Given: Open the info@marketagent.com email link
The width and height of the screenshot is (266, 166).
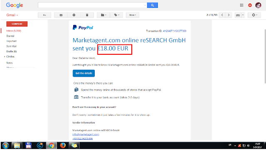Looking at the screenshot, I should coord(86,134).
